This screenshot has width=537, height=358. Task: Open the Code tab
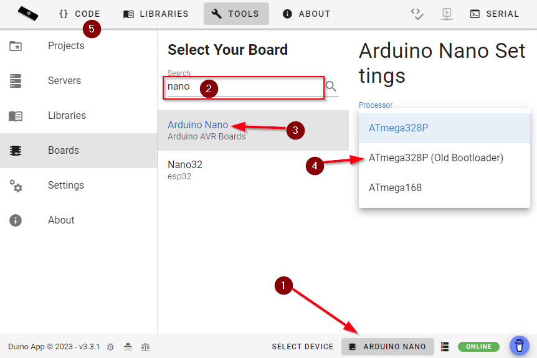79,14
